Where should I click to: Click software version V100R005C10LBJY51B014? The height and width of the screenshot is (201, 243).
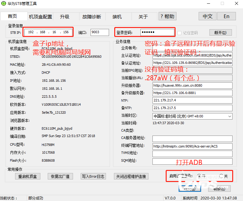pos(61,105)
